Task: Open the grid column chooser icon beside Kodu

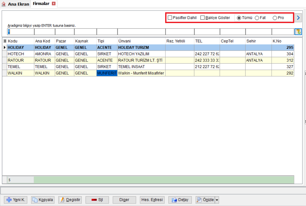Action: (x=5, y=41)
